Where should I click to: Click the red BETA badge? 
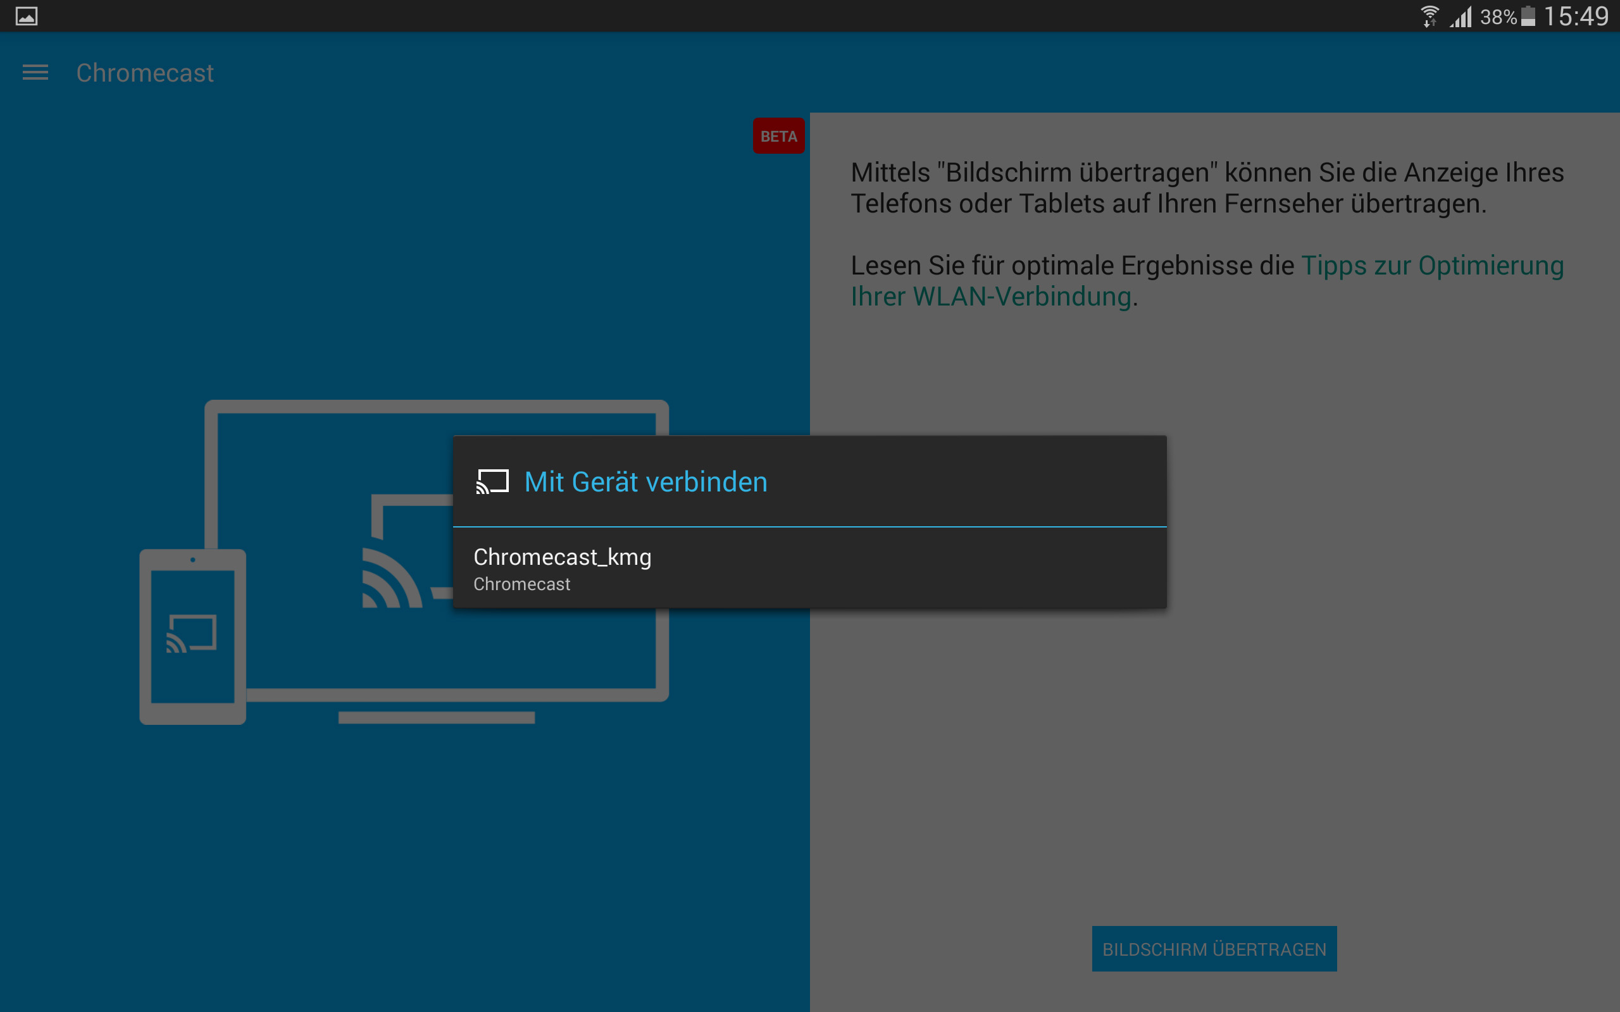tap(778, 137)
